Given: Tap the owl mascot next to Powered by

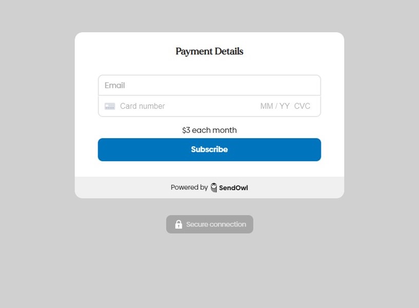Looking at the screenshot, I should [213, 187].
